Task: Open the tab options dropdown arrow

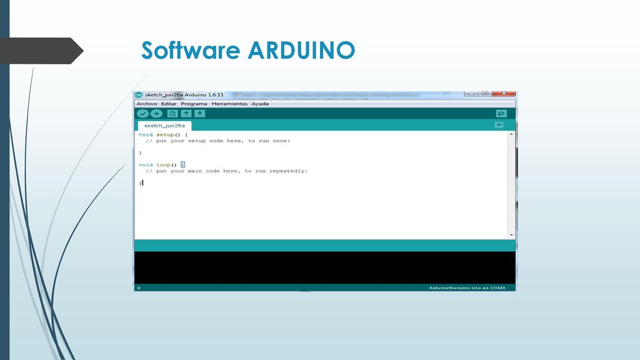Action: pos(499,125)
